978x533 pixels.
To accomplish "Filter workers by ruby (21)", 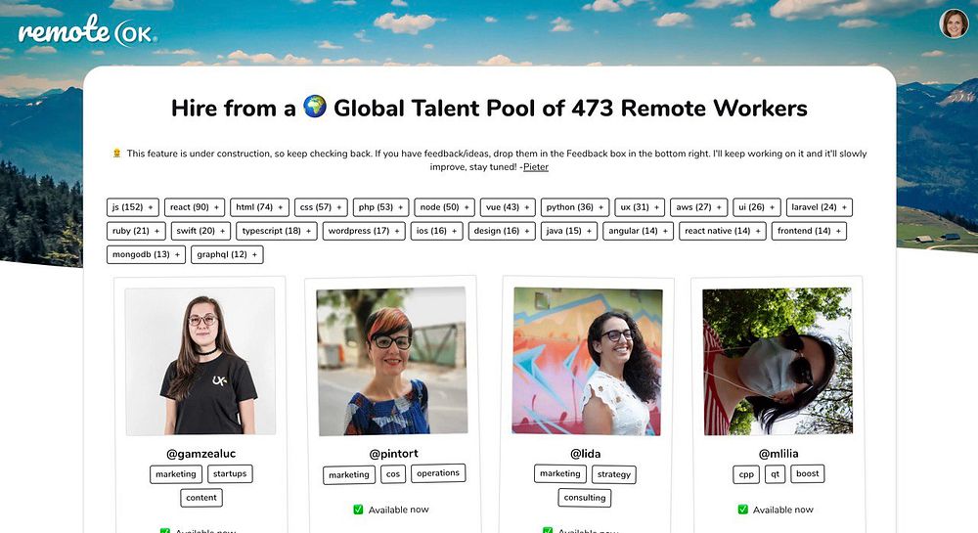I will 136,231.
